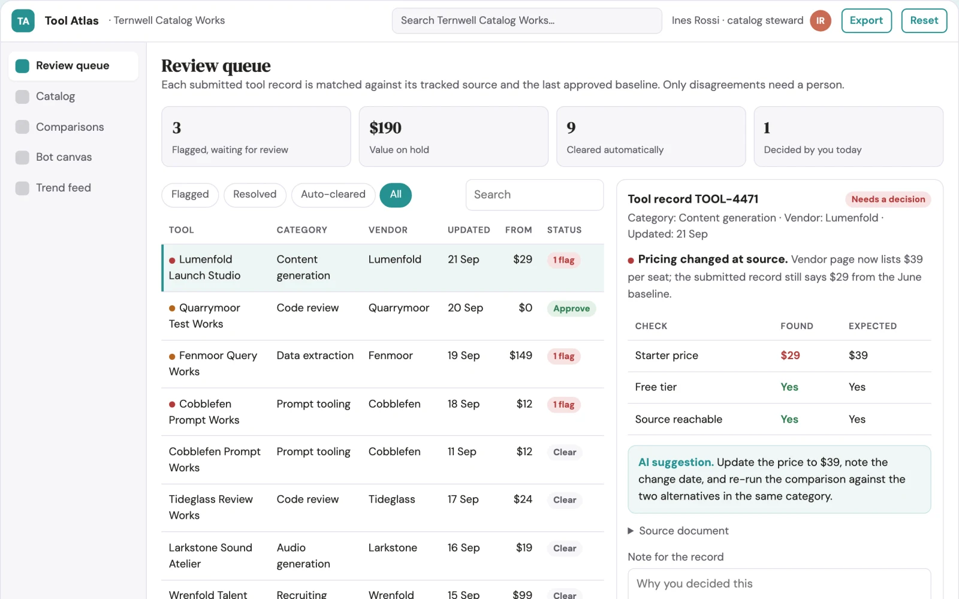Click the Review queue sidebar icon
Image resolution: width=959 pixels, height=599 pixels.
tap(22, 66)
